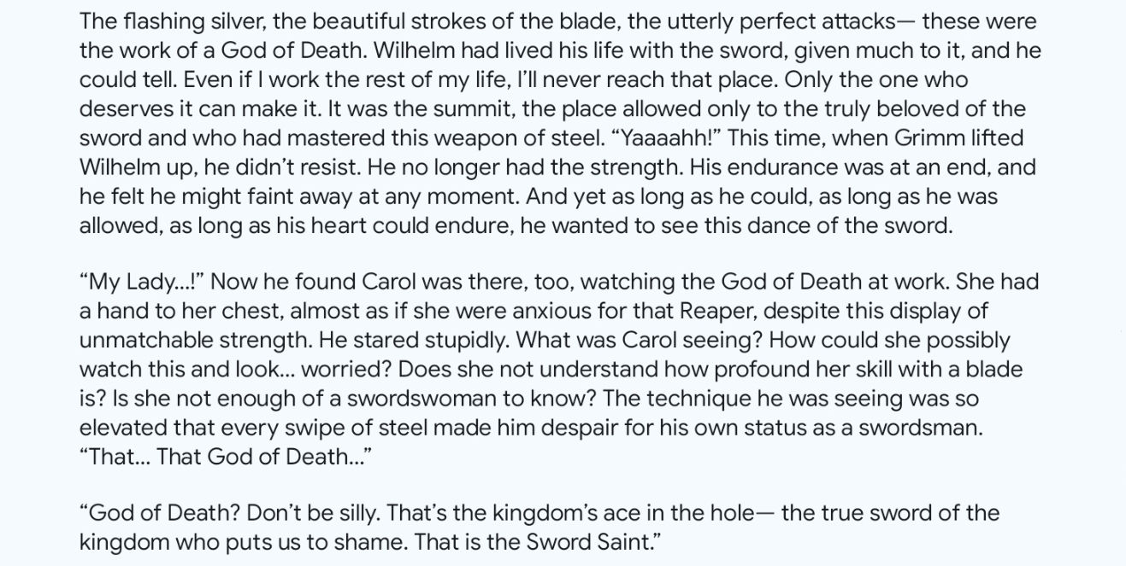The image size is (1126, 566).
Task: Click the opening quote "My Lady...!"
Action: coord(140,283)
